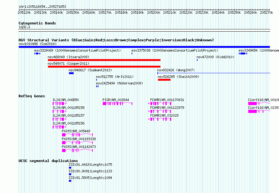This screenshot has height=193, width=279.
Task: Click the nsv1010486 (Coe2014) blue gain bar
Action: [144, 47]
